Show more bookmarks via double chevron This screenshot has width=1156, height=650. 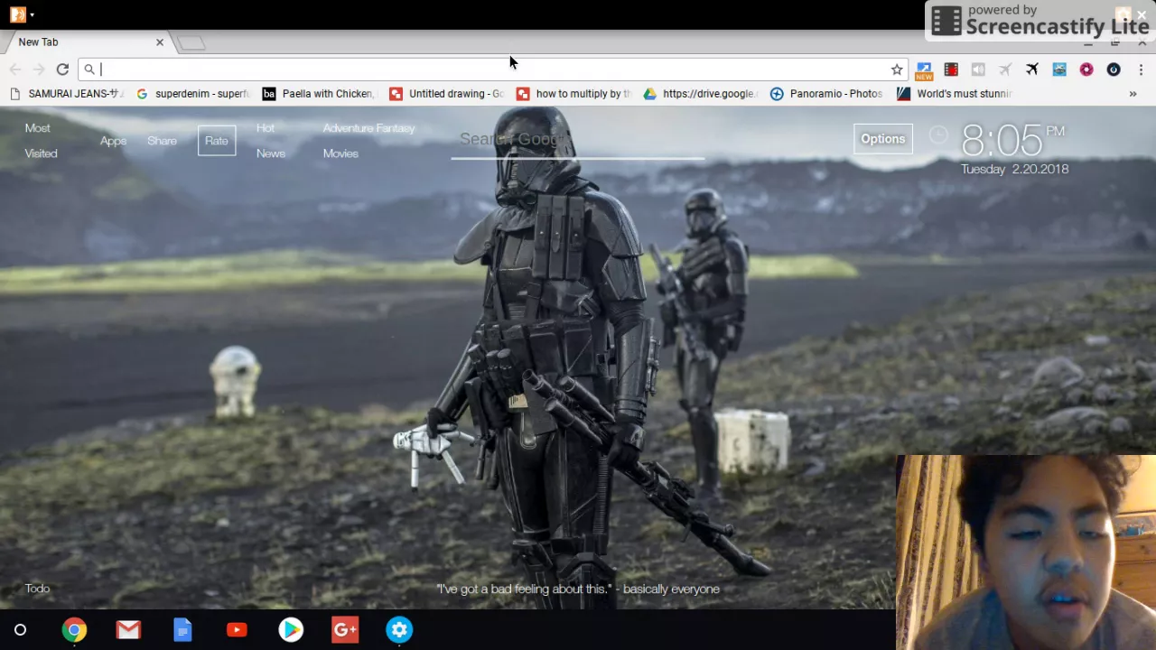(1133, 94)
